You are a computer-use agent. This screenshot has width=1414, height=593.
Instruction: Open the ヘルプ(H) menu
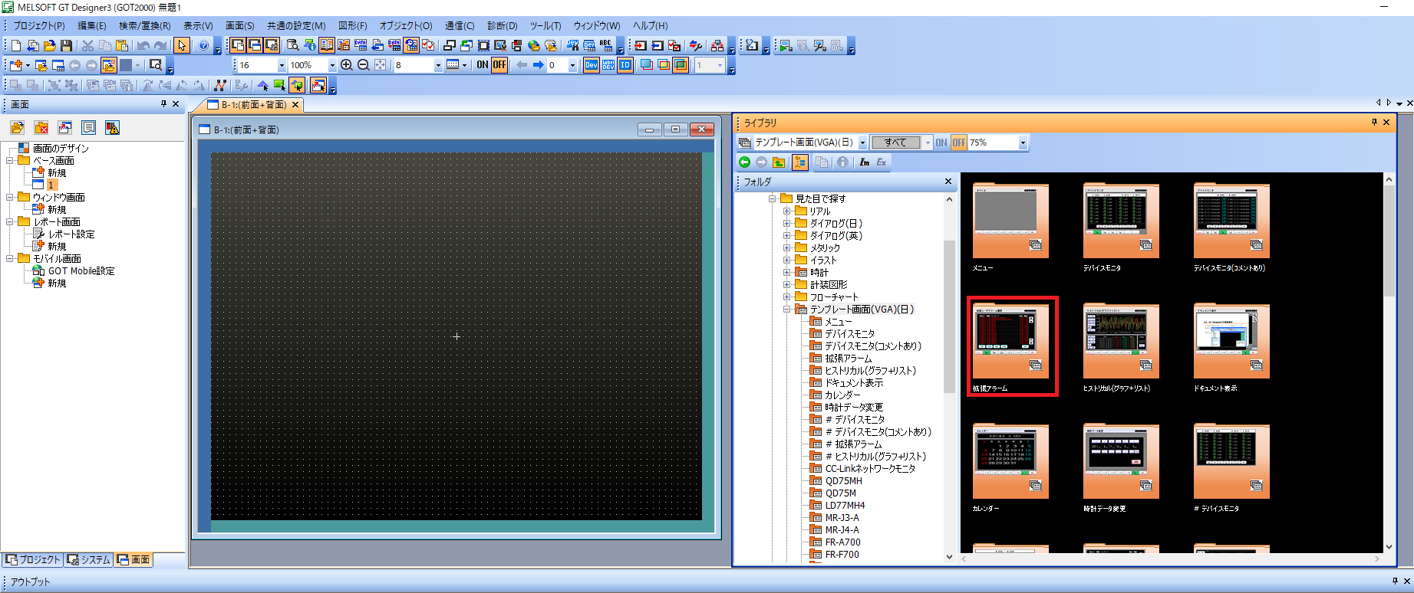coord(650,25)
